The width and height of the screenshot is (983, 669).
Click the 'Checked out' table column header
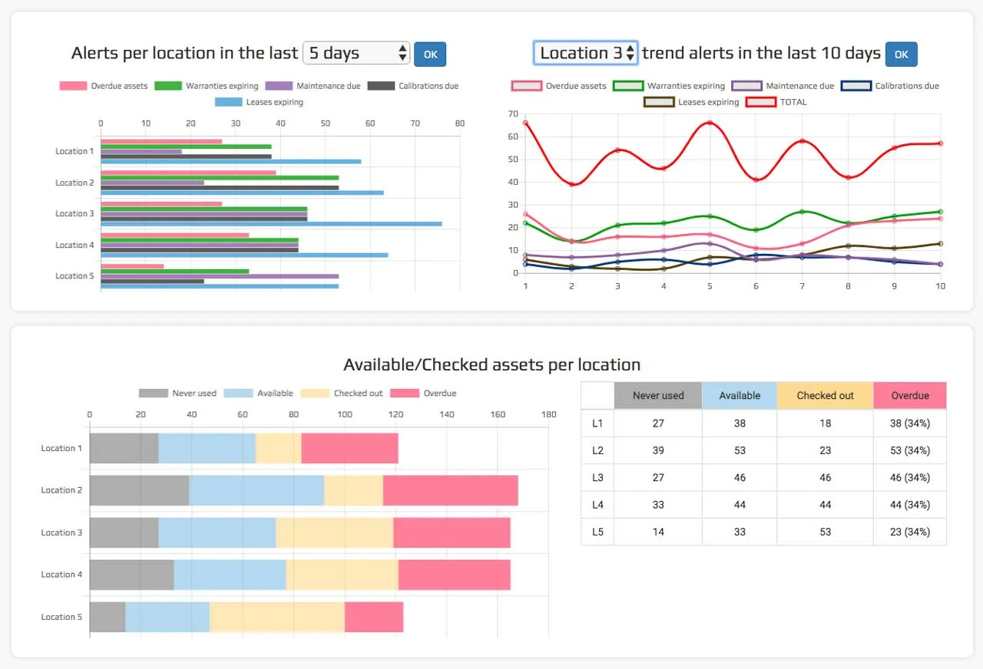pyautogui.click(x=825, y=396)
